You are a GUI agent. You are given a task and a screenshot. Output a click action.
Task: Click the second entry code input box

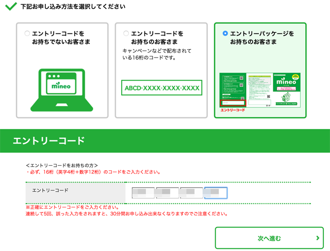[167, 193]
